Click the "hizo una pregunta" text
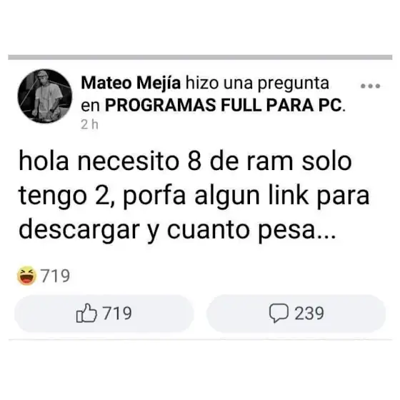 [x=257, y=83]
